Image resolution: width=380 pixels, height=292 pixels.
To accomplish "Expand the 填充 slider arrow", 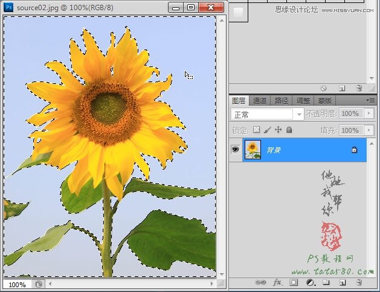I will pos(369,130).
